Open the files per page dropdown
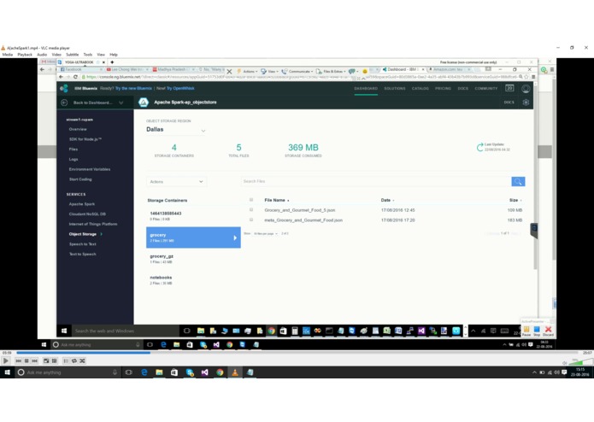The width and height of the screenshot is (594, 422). [266, 233]
